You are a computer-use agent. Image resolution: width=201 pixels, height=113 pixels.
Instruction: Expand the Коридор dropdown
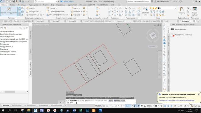tap(81, 15)
